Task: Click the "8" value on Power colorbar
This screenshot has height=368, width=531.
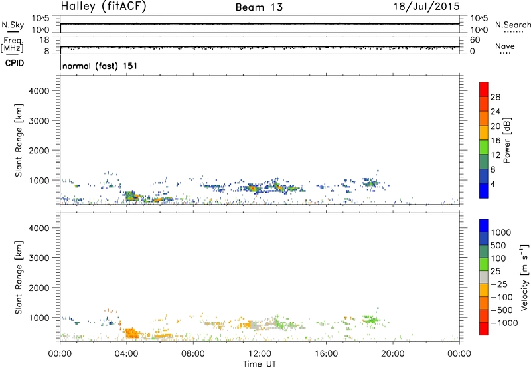Action: coord(493,169)
